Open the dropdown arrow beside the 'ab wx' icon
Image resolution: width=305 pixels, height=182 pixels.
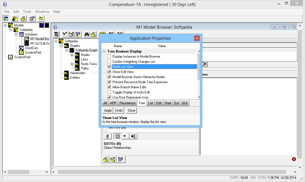click(x=125, y=136)
